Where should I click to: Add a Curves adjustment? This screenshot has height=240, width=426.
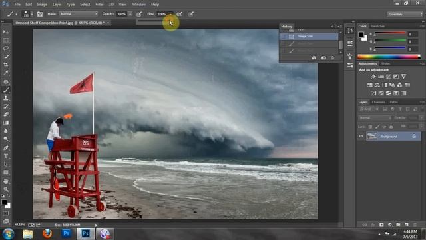(x=389, y=77)
